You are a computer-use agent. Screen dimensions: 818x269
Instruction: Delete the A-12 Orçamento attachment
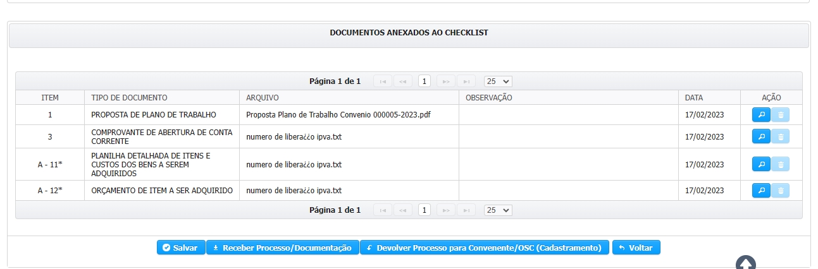point(780,190)
